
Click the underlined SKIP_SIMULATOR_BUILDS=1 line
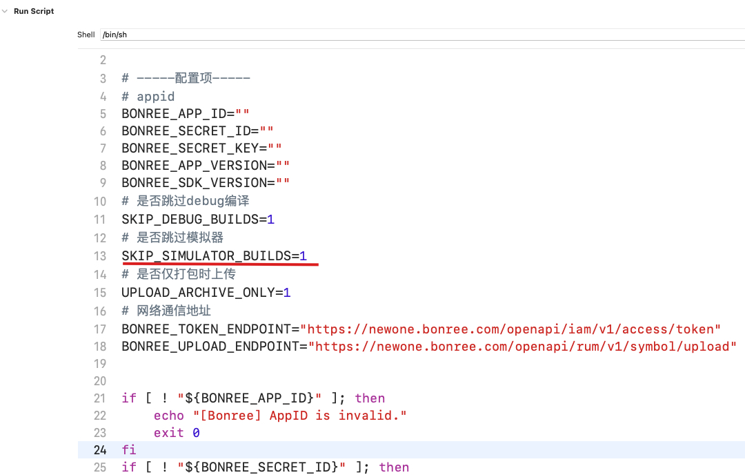pos(214,256)
